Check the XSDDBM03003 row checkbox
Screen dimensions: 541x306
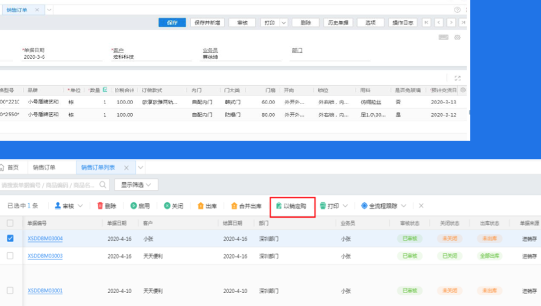pyautogui.click(x=10, y=256)
